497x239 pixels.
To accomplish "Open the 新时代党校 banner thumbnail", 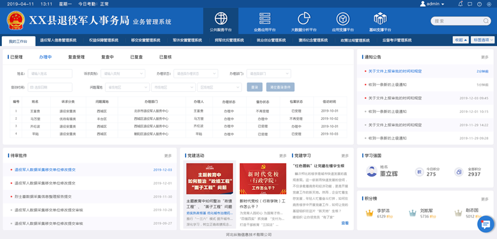I will point(263,179).
